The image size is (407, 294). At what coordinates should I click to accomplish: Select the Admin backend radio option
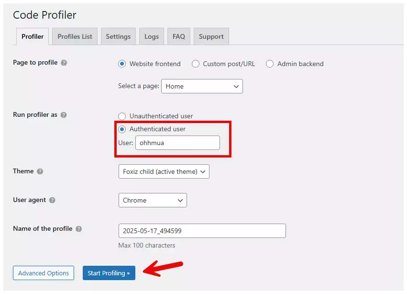(x=270, y=64)
